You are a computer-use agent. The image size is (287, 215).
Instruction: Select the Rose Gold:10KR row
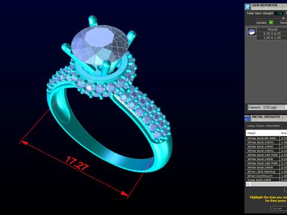(x=267, y=180)
